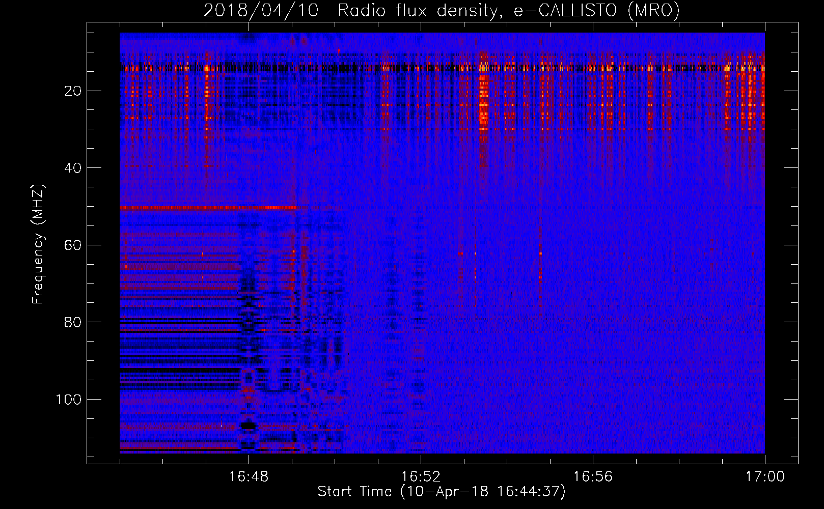Click the 17:00 time tick label
The width and height of the screenshot is (824, 509).
coord(765,477)
